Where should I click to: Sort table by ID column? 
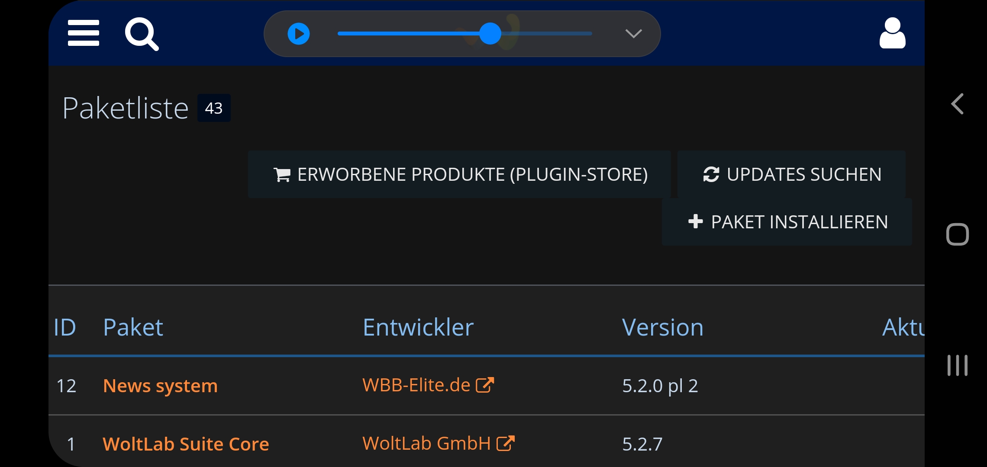(x=65, y=327)
